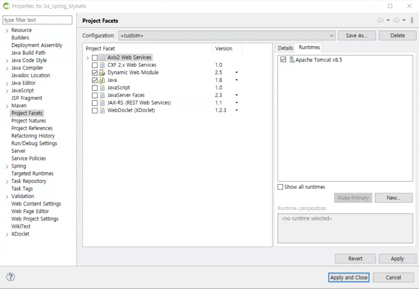Expand the Resource tree node
The width and height of the screenshot is (419, 289).
[x=7, y=31]
